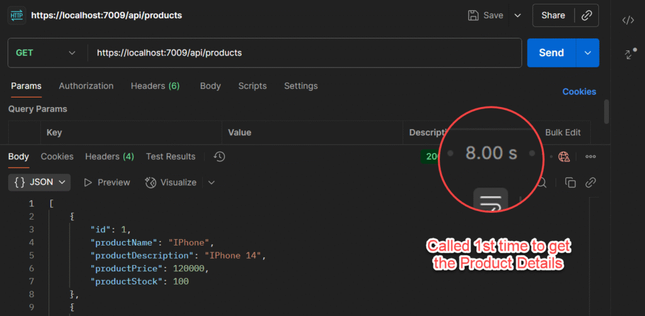Screen dimensions: 645x316
Task: Click the Query Params heading
Action: pyautogui.click(x=37, y=110)
